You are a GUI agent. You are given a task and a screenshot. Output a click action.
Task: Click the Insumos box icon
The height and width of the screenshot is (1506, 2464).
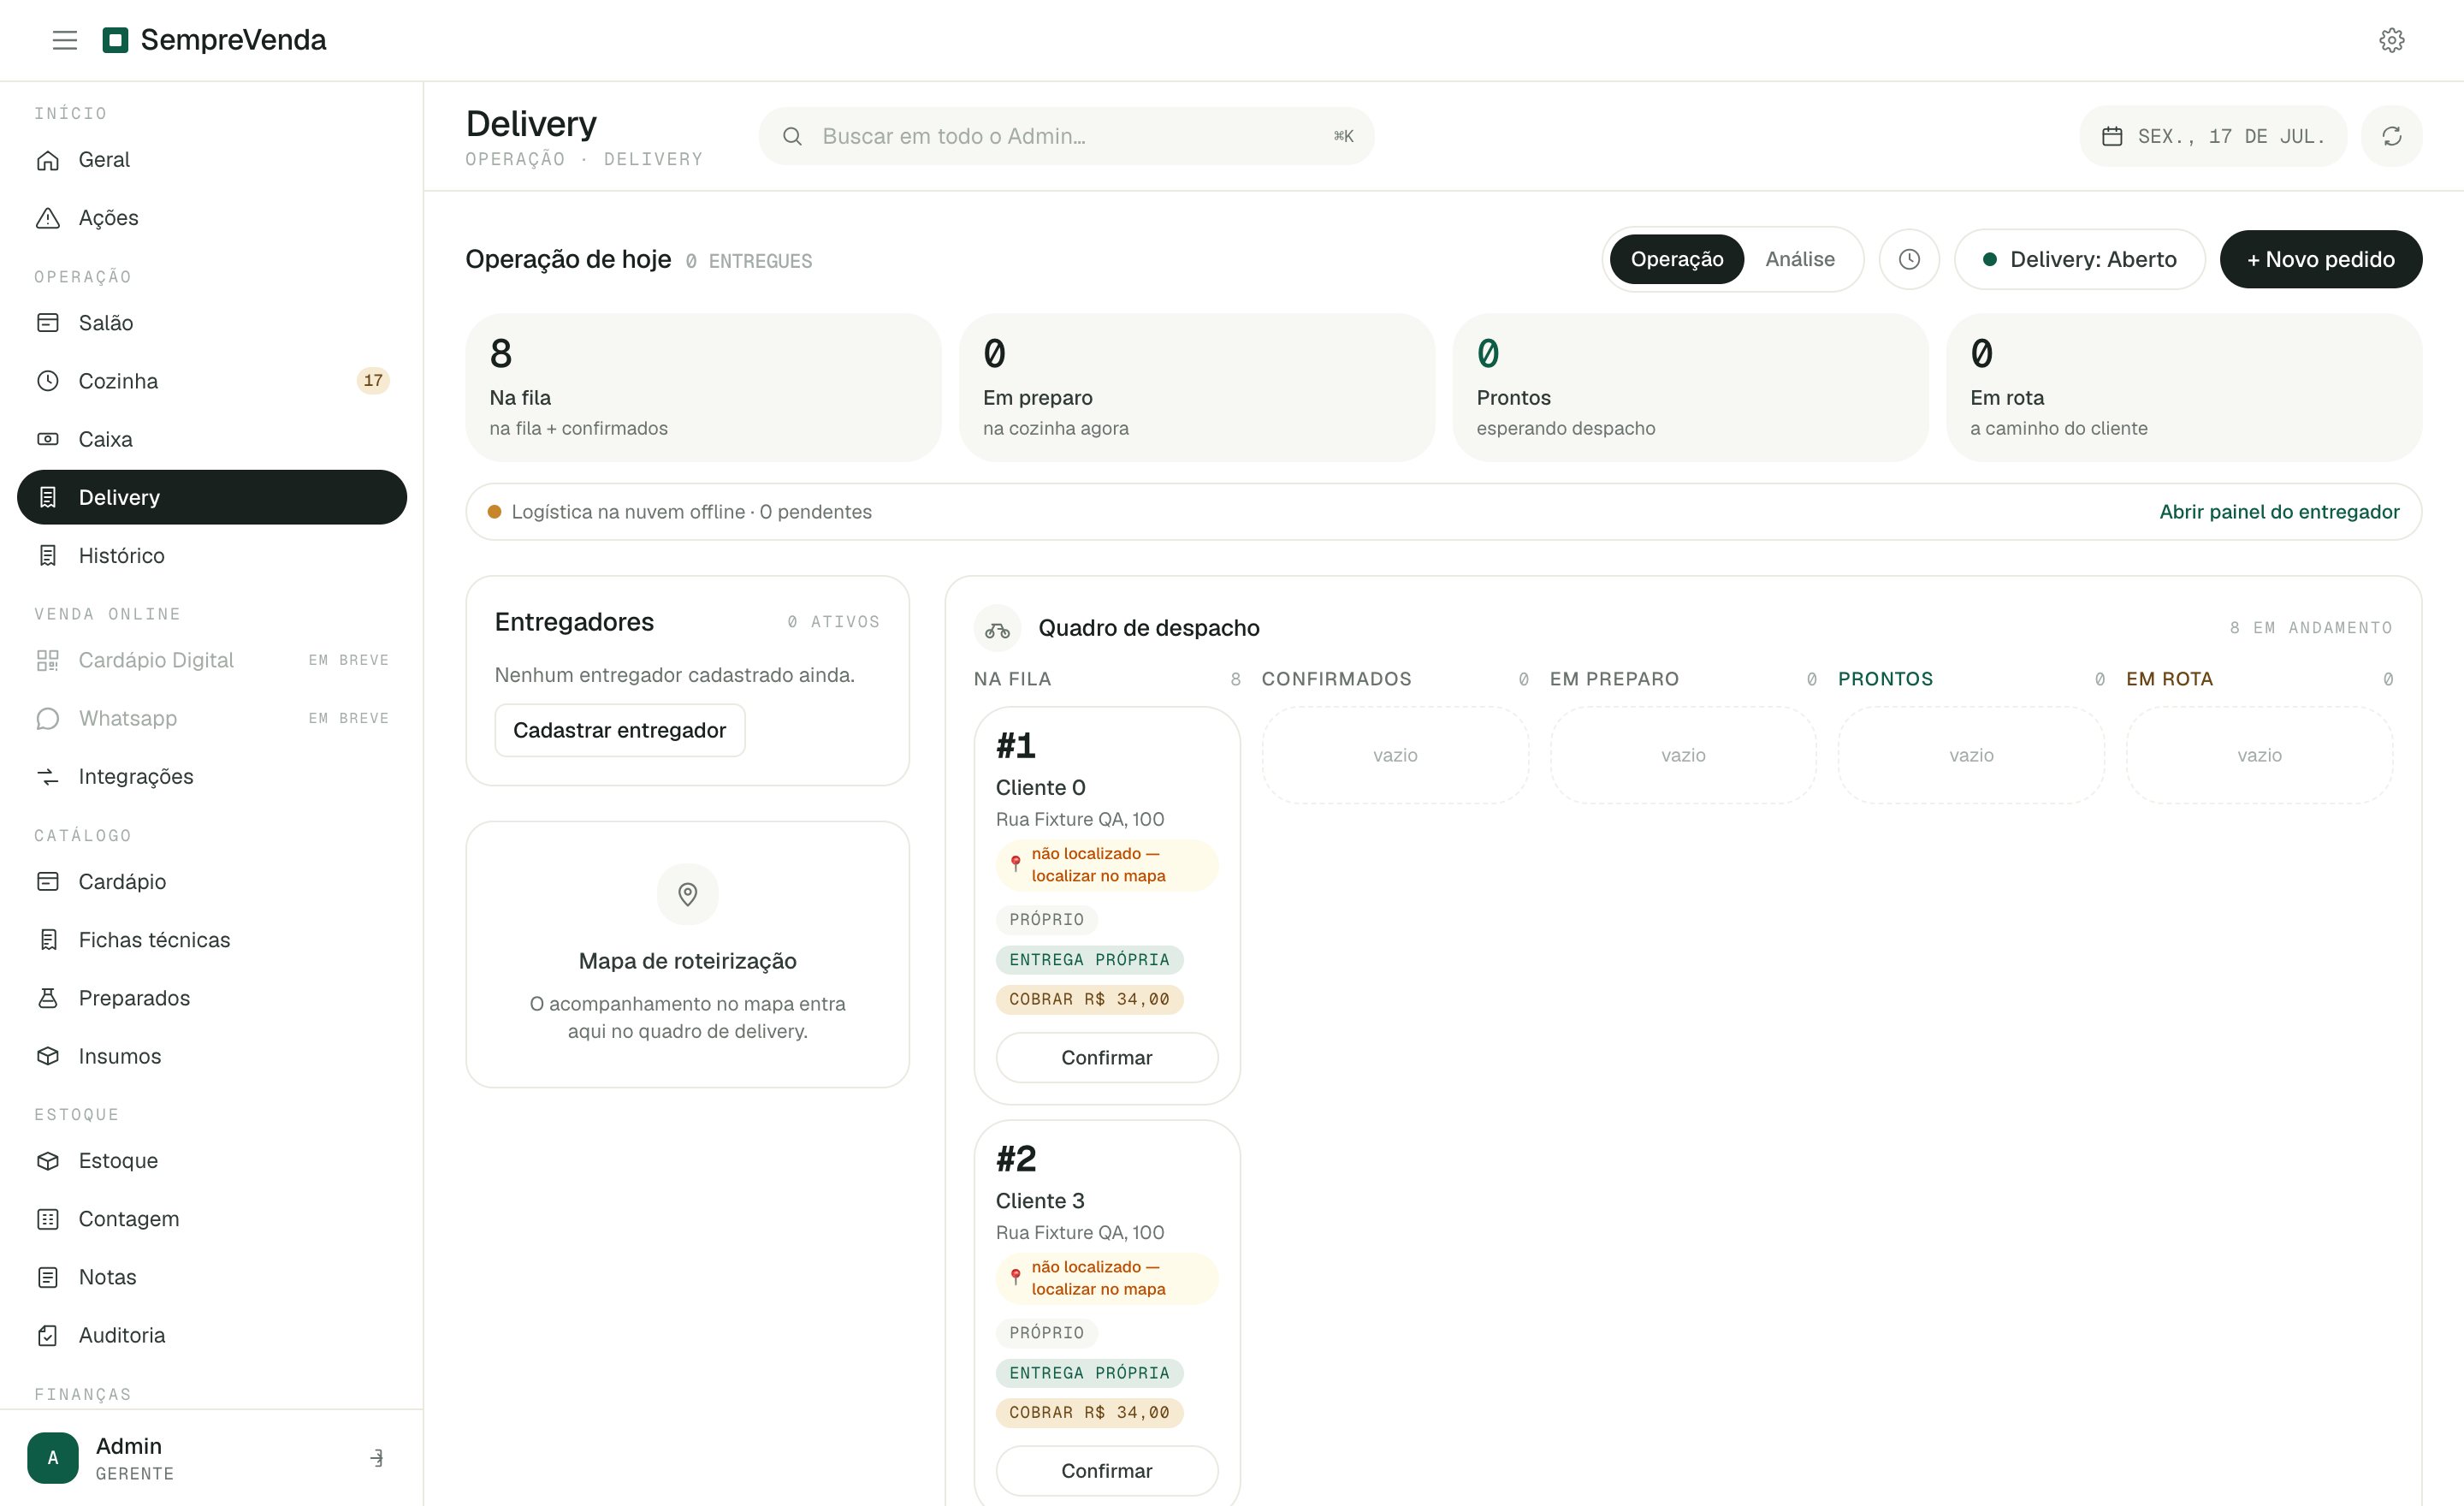pos(48,1055)
